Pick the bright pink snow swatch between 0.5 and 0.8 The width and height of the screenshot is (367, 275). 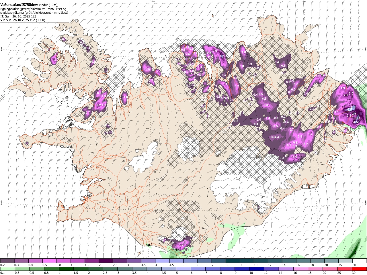(49, 261)
